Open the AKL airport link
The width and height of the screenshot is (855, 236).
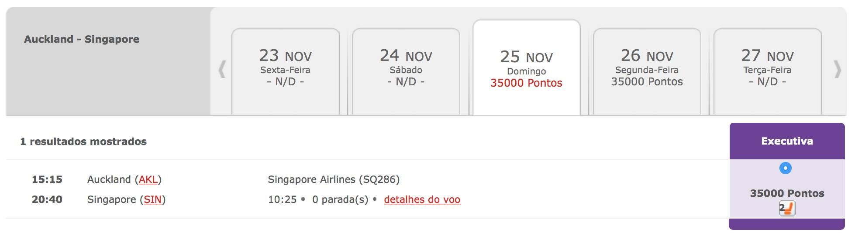(148, 179)
